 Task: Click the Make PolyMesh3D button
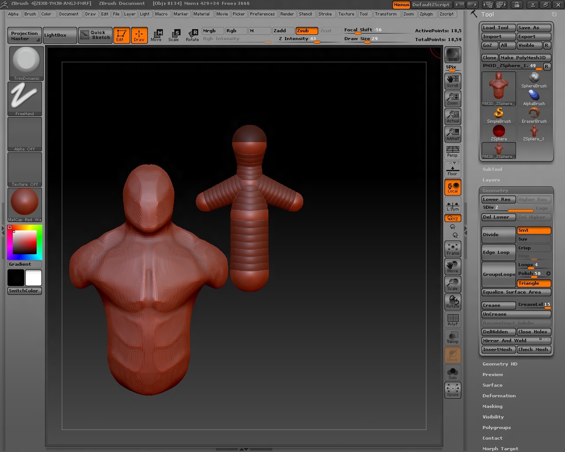525,58
